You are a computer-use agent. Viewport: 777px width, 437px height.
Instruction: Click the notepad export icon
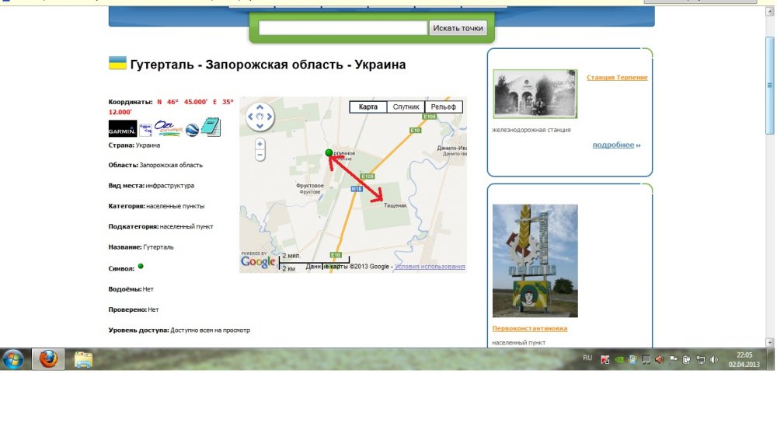coord(211,128)
